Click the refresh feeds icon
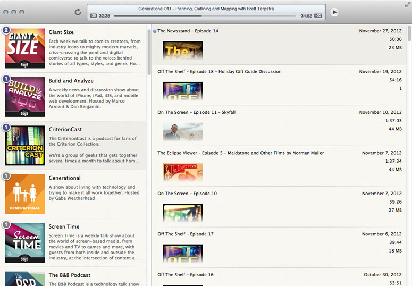 (78, 12)
